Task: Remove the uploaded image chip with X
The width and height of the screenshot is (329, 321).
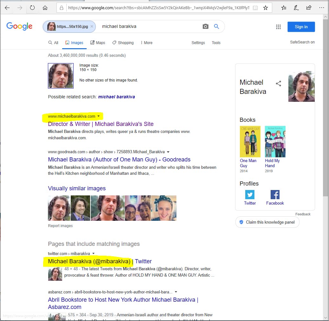Action: pos(92,26)
